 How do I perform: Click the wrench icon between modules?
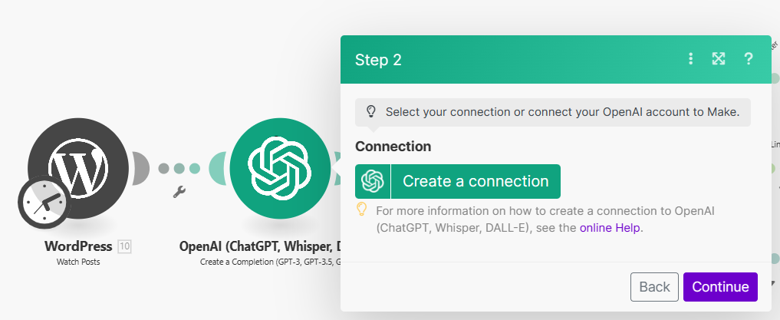179,192
